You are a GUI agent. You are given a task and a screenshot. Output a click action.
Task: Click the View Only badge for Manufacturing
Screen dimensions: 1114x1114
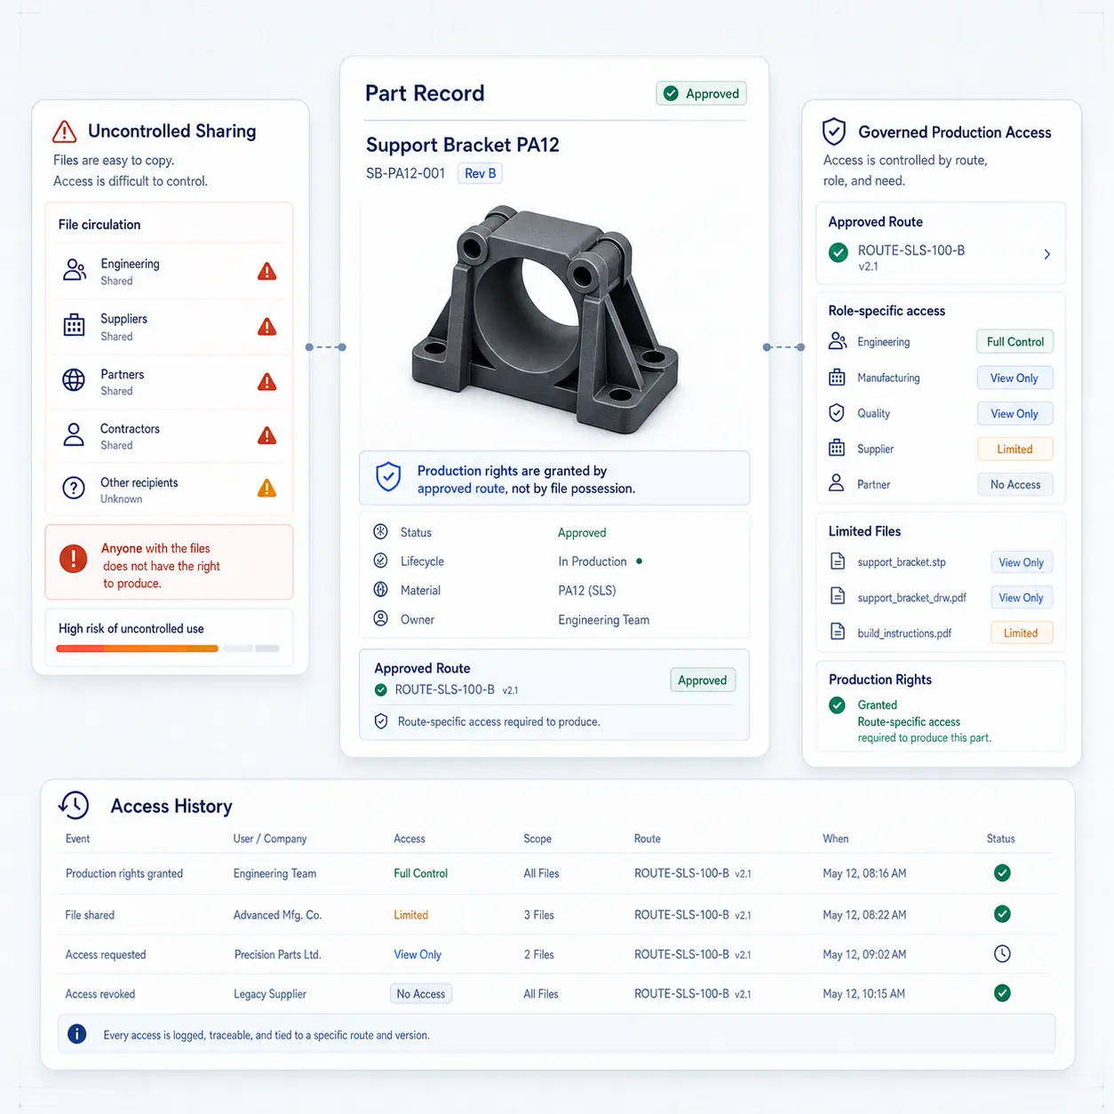(x=1015, y=378)
